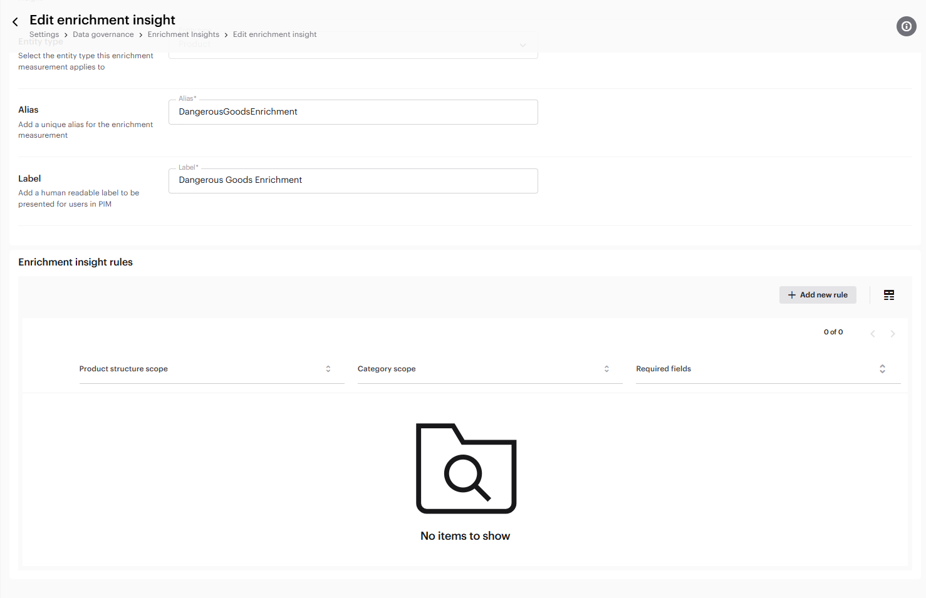
Task: Open the info icon in the top-right corner
Action: tap(906, 26)
